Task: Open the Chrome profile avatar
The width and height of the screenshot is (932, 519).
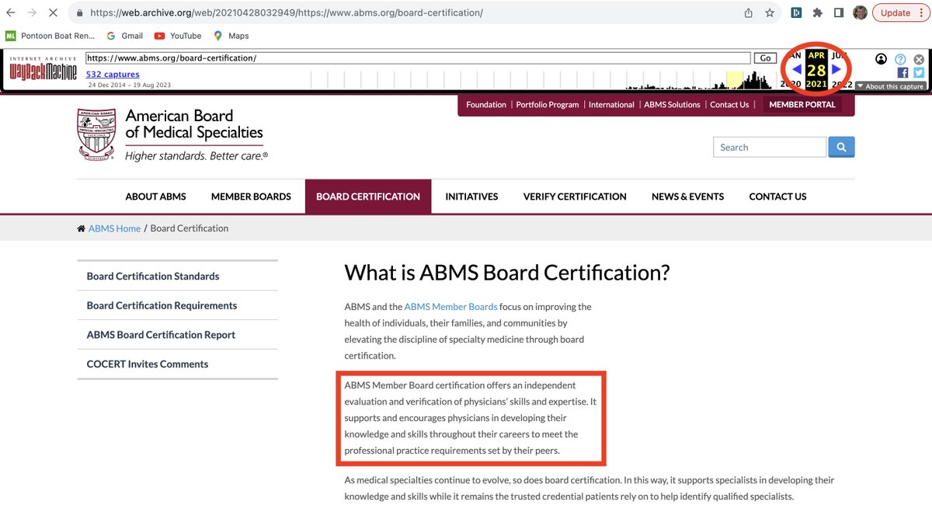Action: [860, 12]
